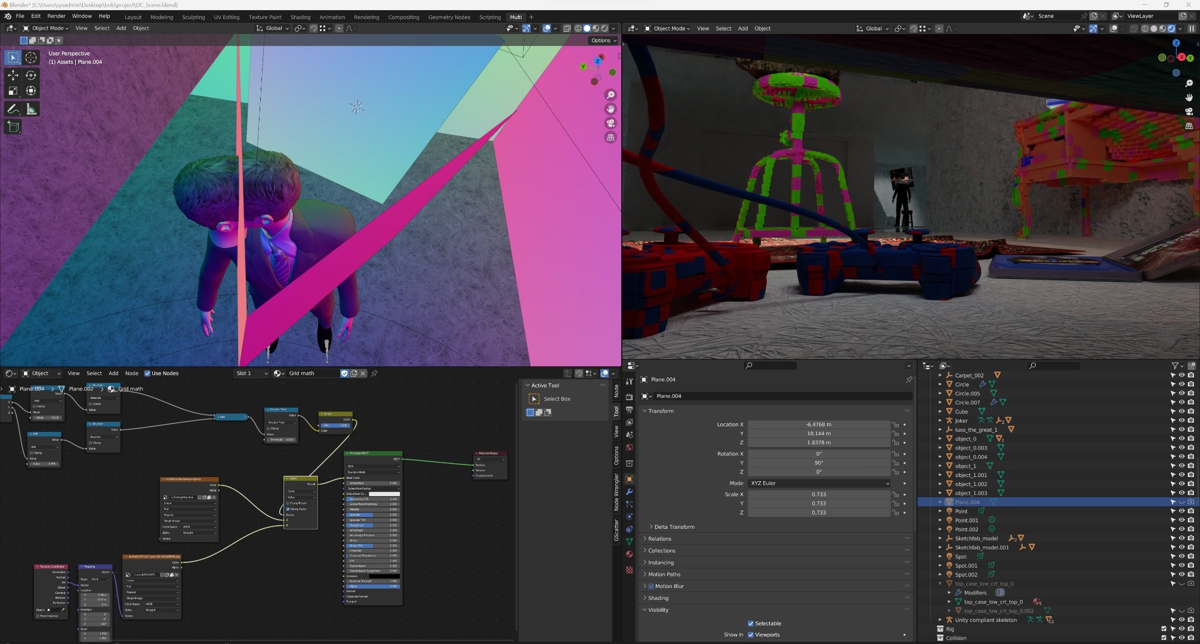Select the Measure tool

tap(31, 109)
